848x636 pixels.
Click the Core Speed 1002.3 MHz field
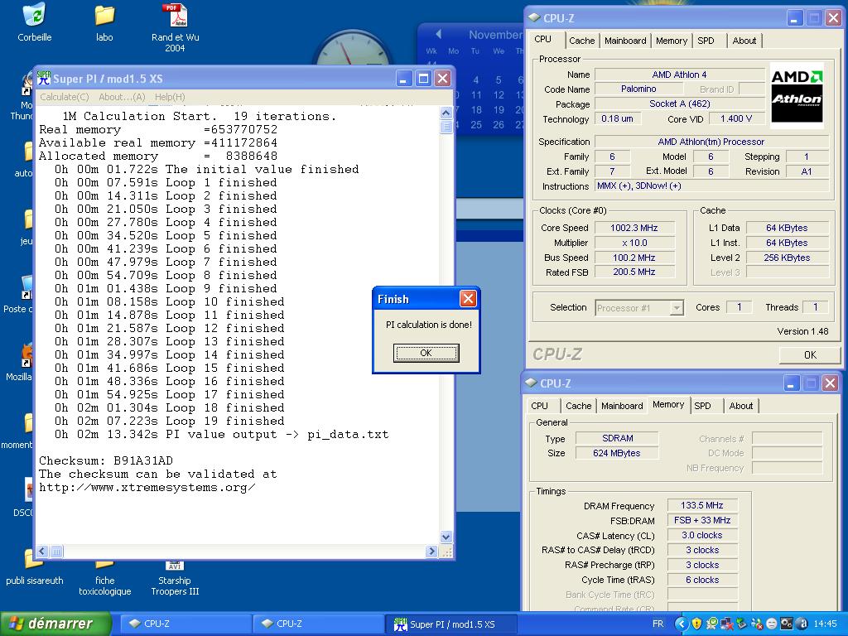[634, 228]
